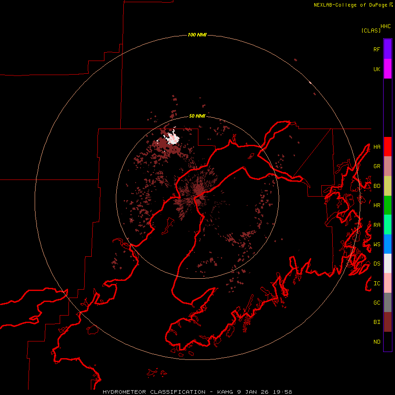Click the NEXLAB-College of DuPage credit
This screenshot has width=395, height=395.
pos(353,5)
